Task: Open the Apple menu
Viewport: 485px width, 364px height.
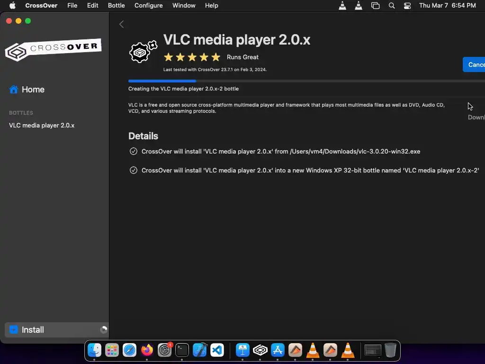Action: tap(12, 6)
